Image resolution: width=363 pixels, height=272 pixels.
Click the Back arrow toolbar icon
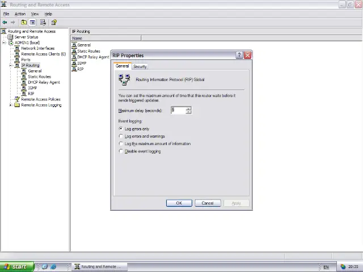pyautogui.click(x=5, y=22)
